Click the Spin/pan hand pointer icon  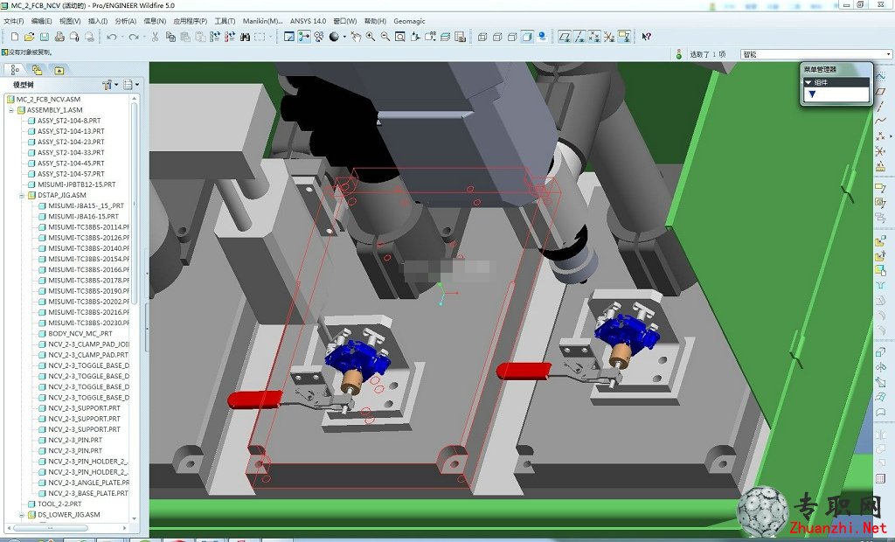[356, 37]
